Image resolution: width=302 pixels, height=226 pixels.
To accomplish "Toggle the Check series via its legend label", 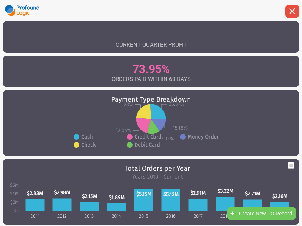I will [x=88, y=145].
